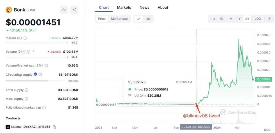Switch to candlestick chart view icon

click(x=148, y=19)
